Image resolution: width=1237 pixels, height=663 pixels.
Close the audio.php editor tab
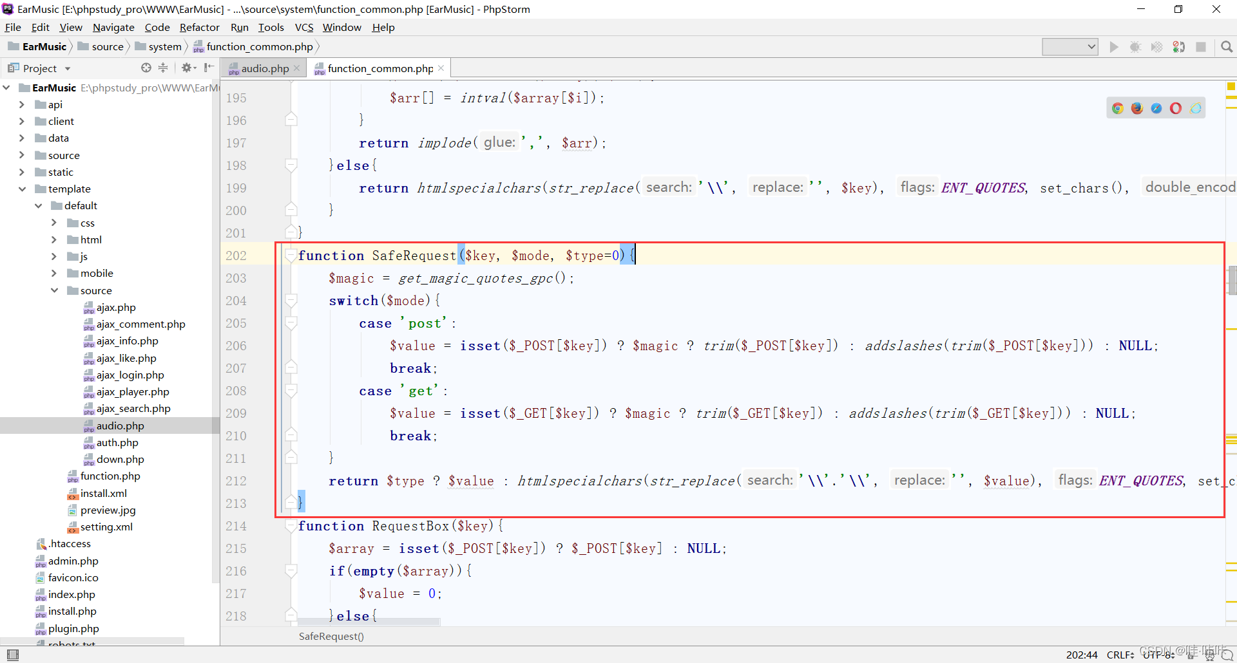(296, 68)
